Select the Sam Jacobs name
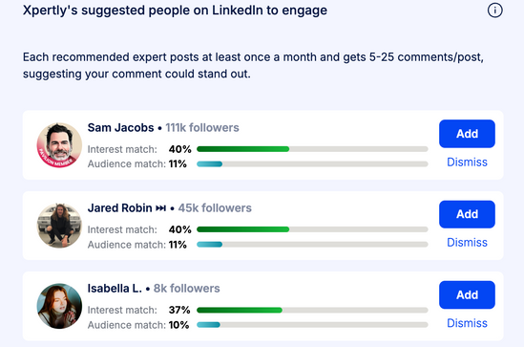Image resolution: width=524 pixels, height=347 pixels. 120,127
